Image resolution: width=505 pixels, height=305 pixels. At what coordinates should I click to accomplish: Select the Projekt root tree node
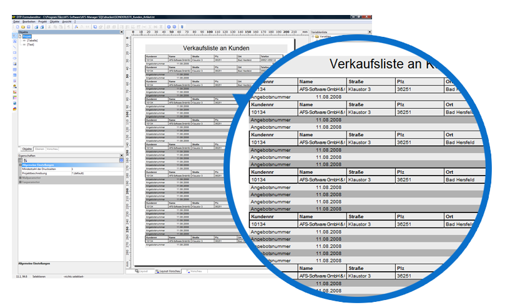[27, 36]
